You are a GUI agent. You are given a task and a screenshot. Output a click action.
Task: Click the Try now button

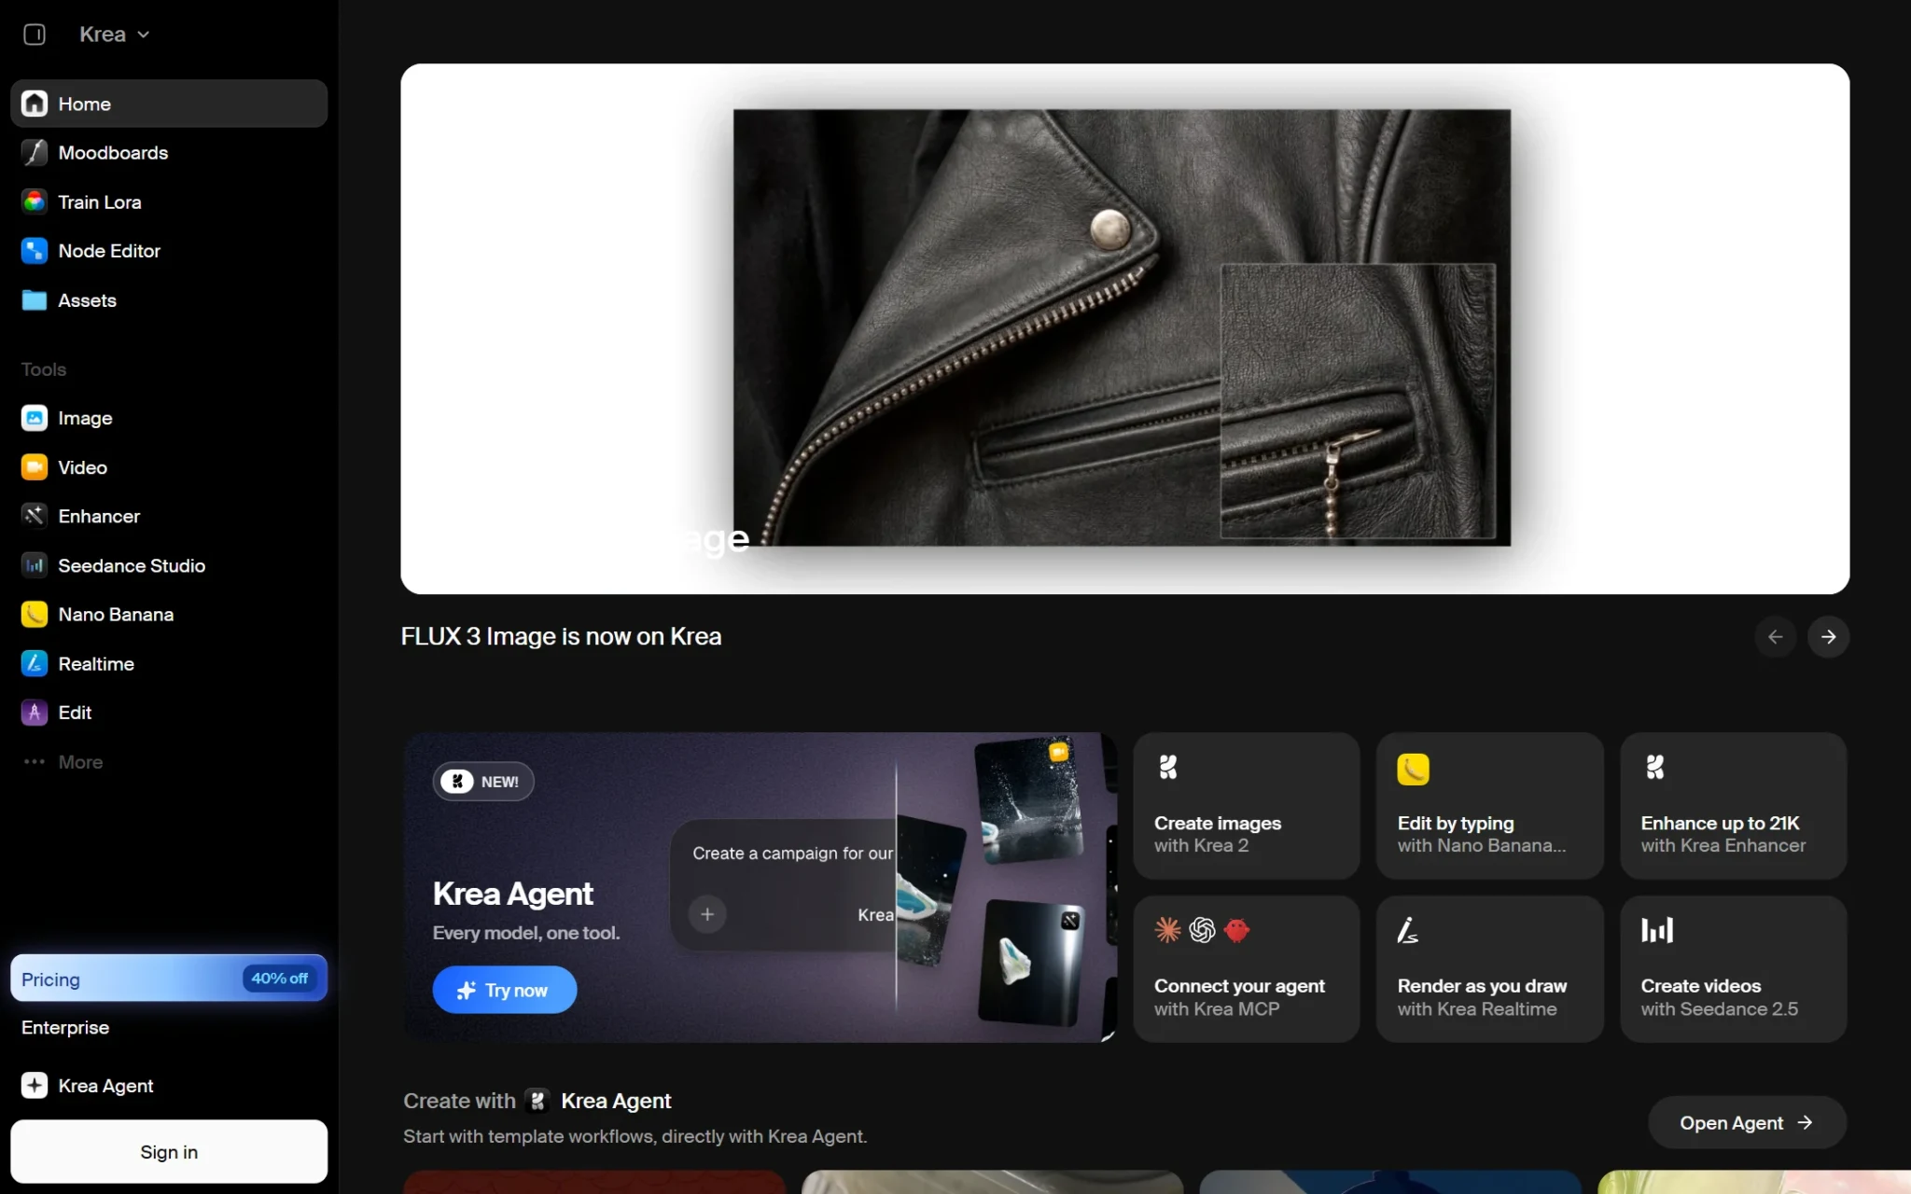pyautogui.click(x=504, y=990)
